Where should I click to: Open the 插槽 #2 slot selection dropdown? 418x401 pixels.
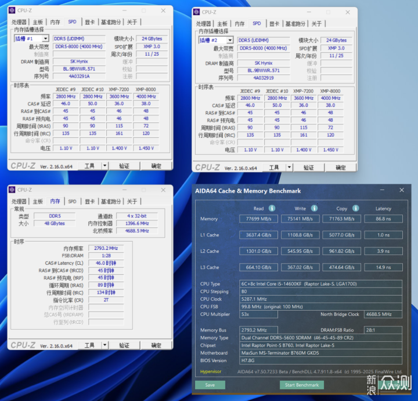(230, 40)
